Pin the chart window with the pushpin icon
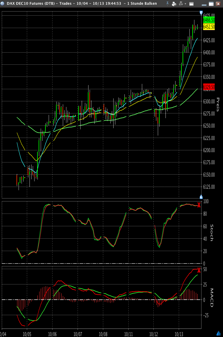The width and height of the screenshot is (223, 337). pyautogui.click(x=168, y=4)
